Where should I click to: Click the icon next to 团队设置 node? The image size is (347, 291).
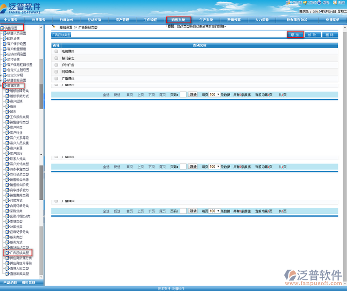coord(5,39)
